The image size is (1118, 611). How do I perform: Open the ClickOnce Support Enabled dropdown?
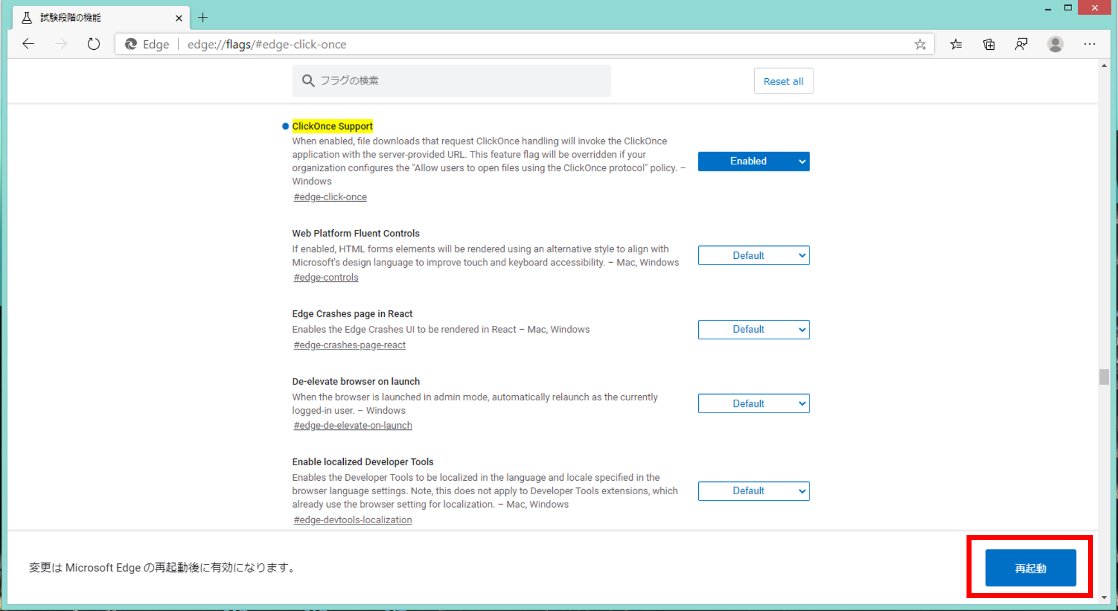coord(754,161)
